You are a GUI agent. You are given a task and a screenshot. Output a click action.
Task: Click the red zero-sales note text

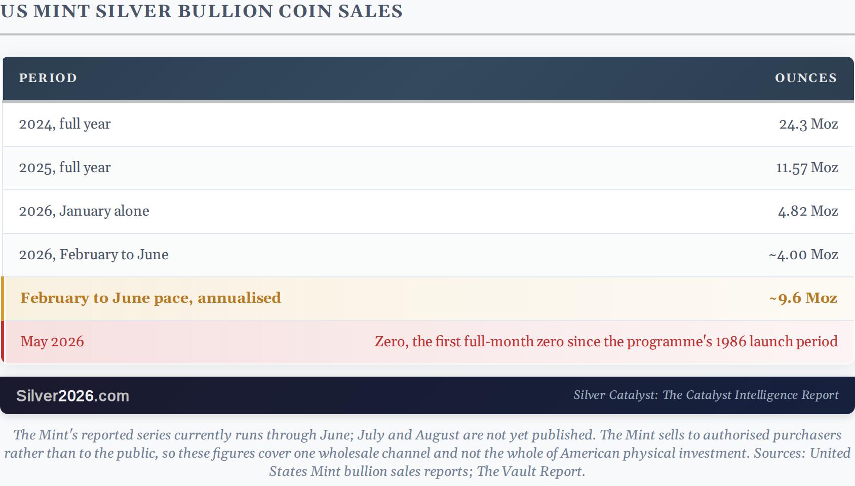coord(606,342)
